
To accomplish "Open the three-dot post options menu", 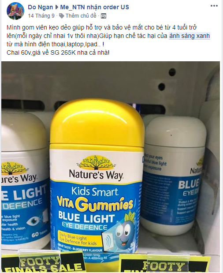I will (x=214, y=6).
